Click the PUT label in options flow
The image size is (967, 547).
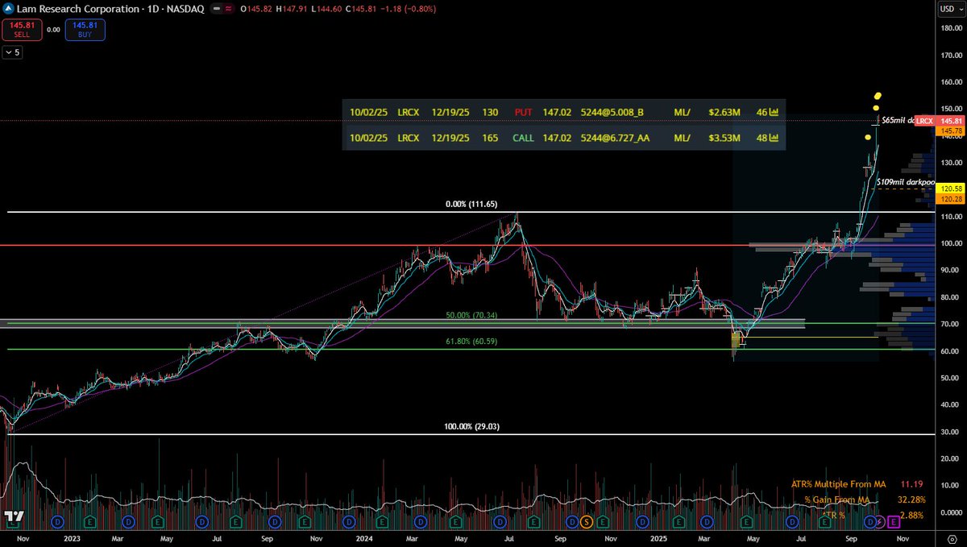click(x=524, y=112)
